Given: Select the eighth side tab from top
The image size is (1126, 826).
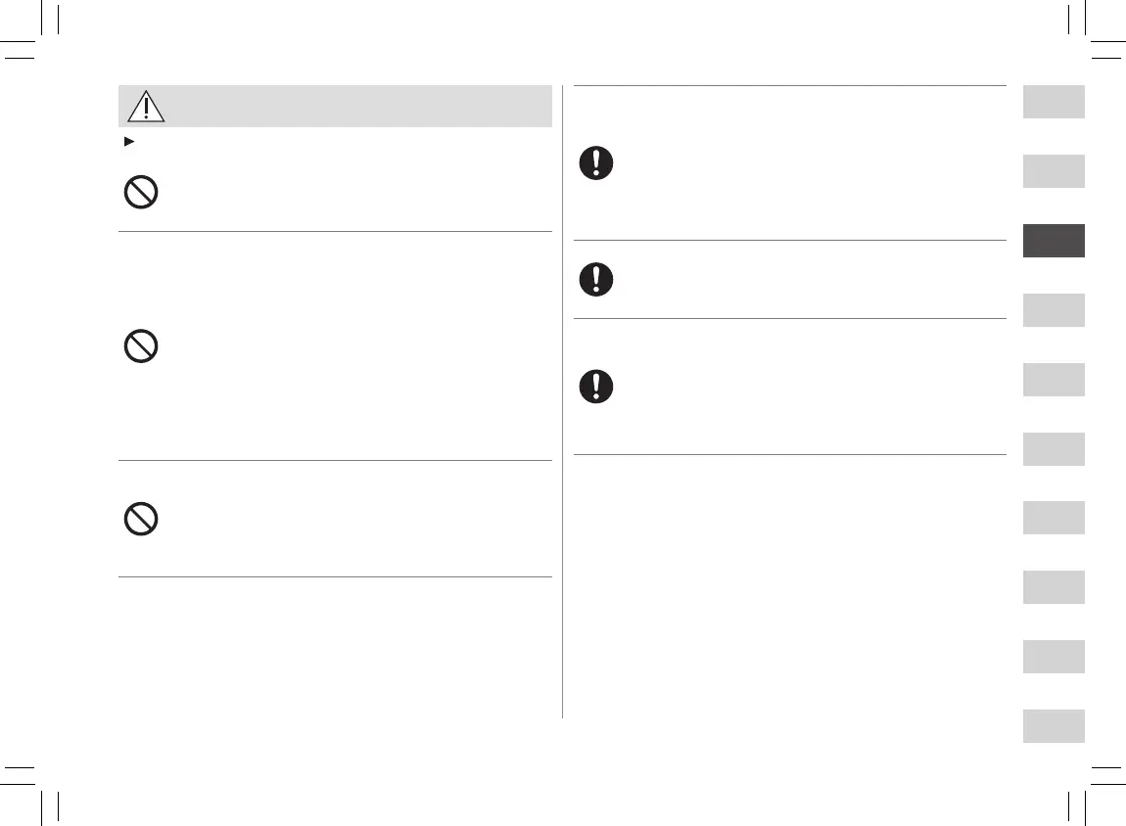Looking at the screenshot, I should [1054, 587].
